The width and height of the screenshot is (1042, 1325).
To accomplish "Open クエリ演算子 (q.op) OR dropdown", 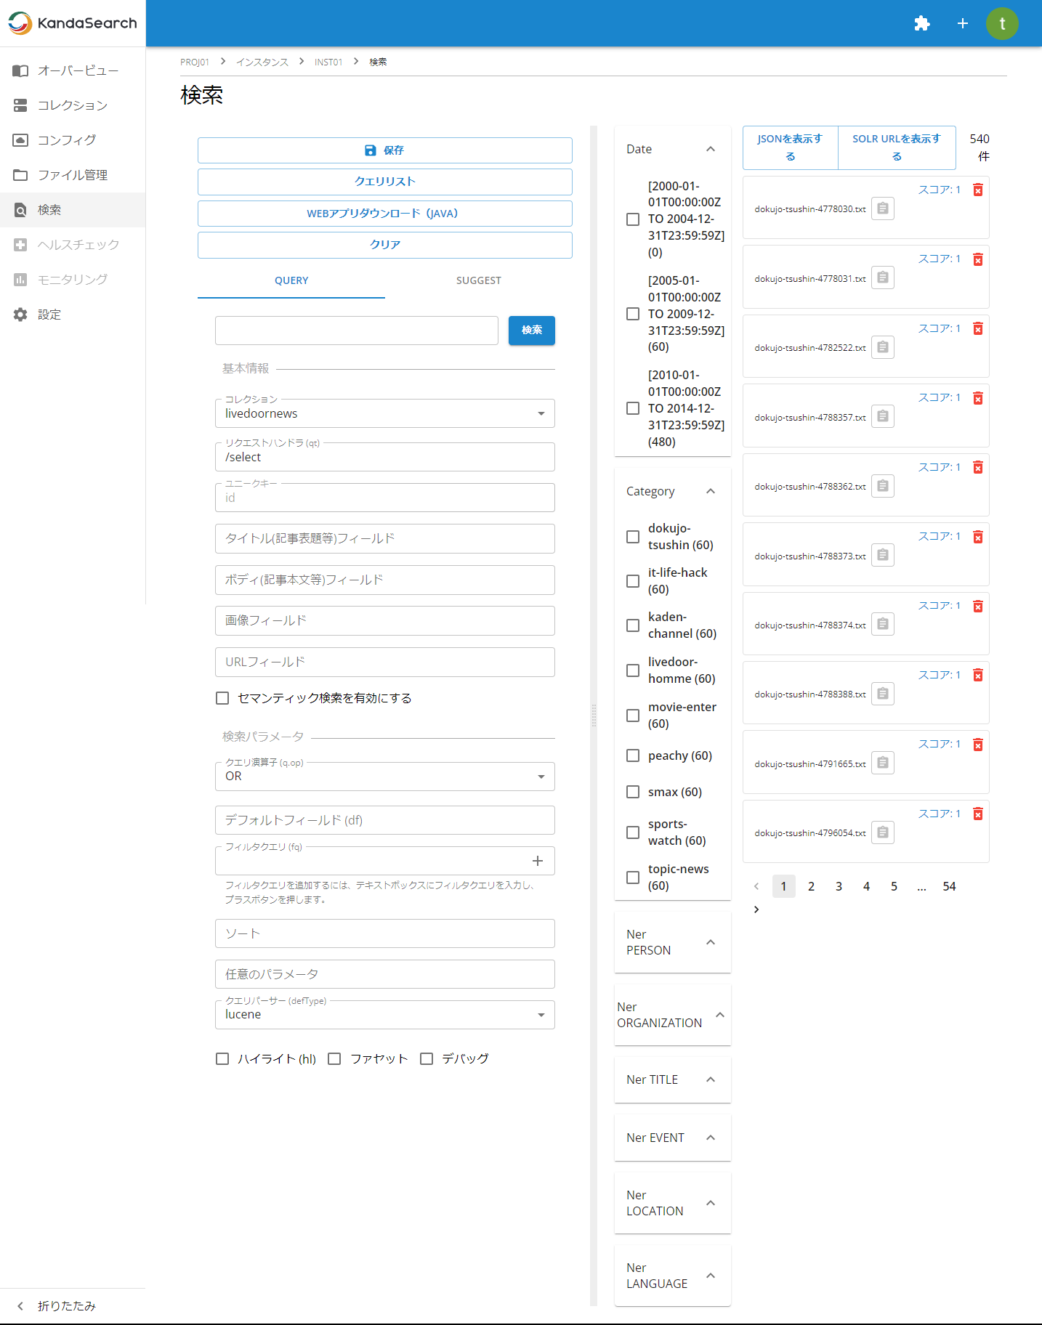I will pyautogui.click(x=385, y=777).
